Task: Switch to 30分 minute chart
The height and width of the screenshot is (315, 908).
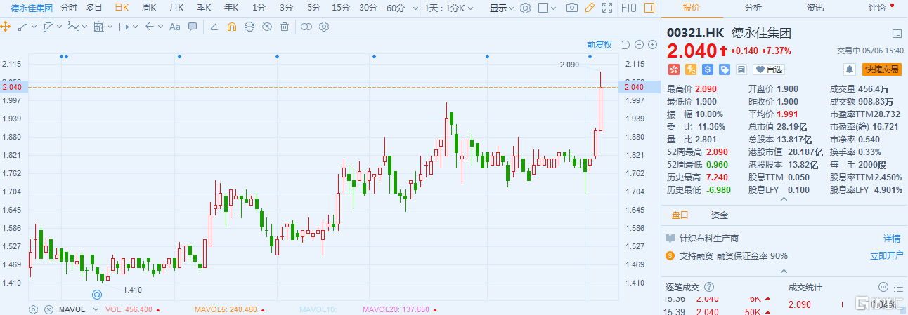Action: pyautogui.click(x=368, y=8)
